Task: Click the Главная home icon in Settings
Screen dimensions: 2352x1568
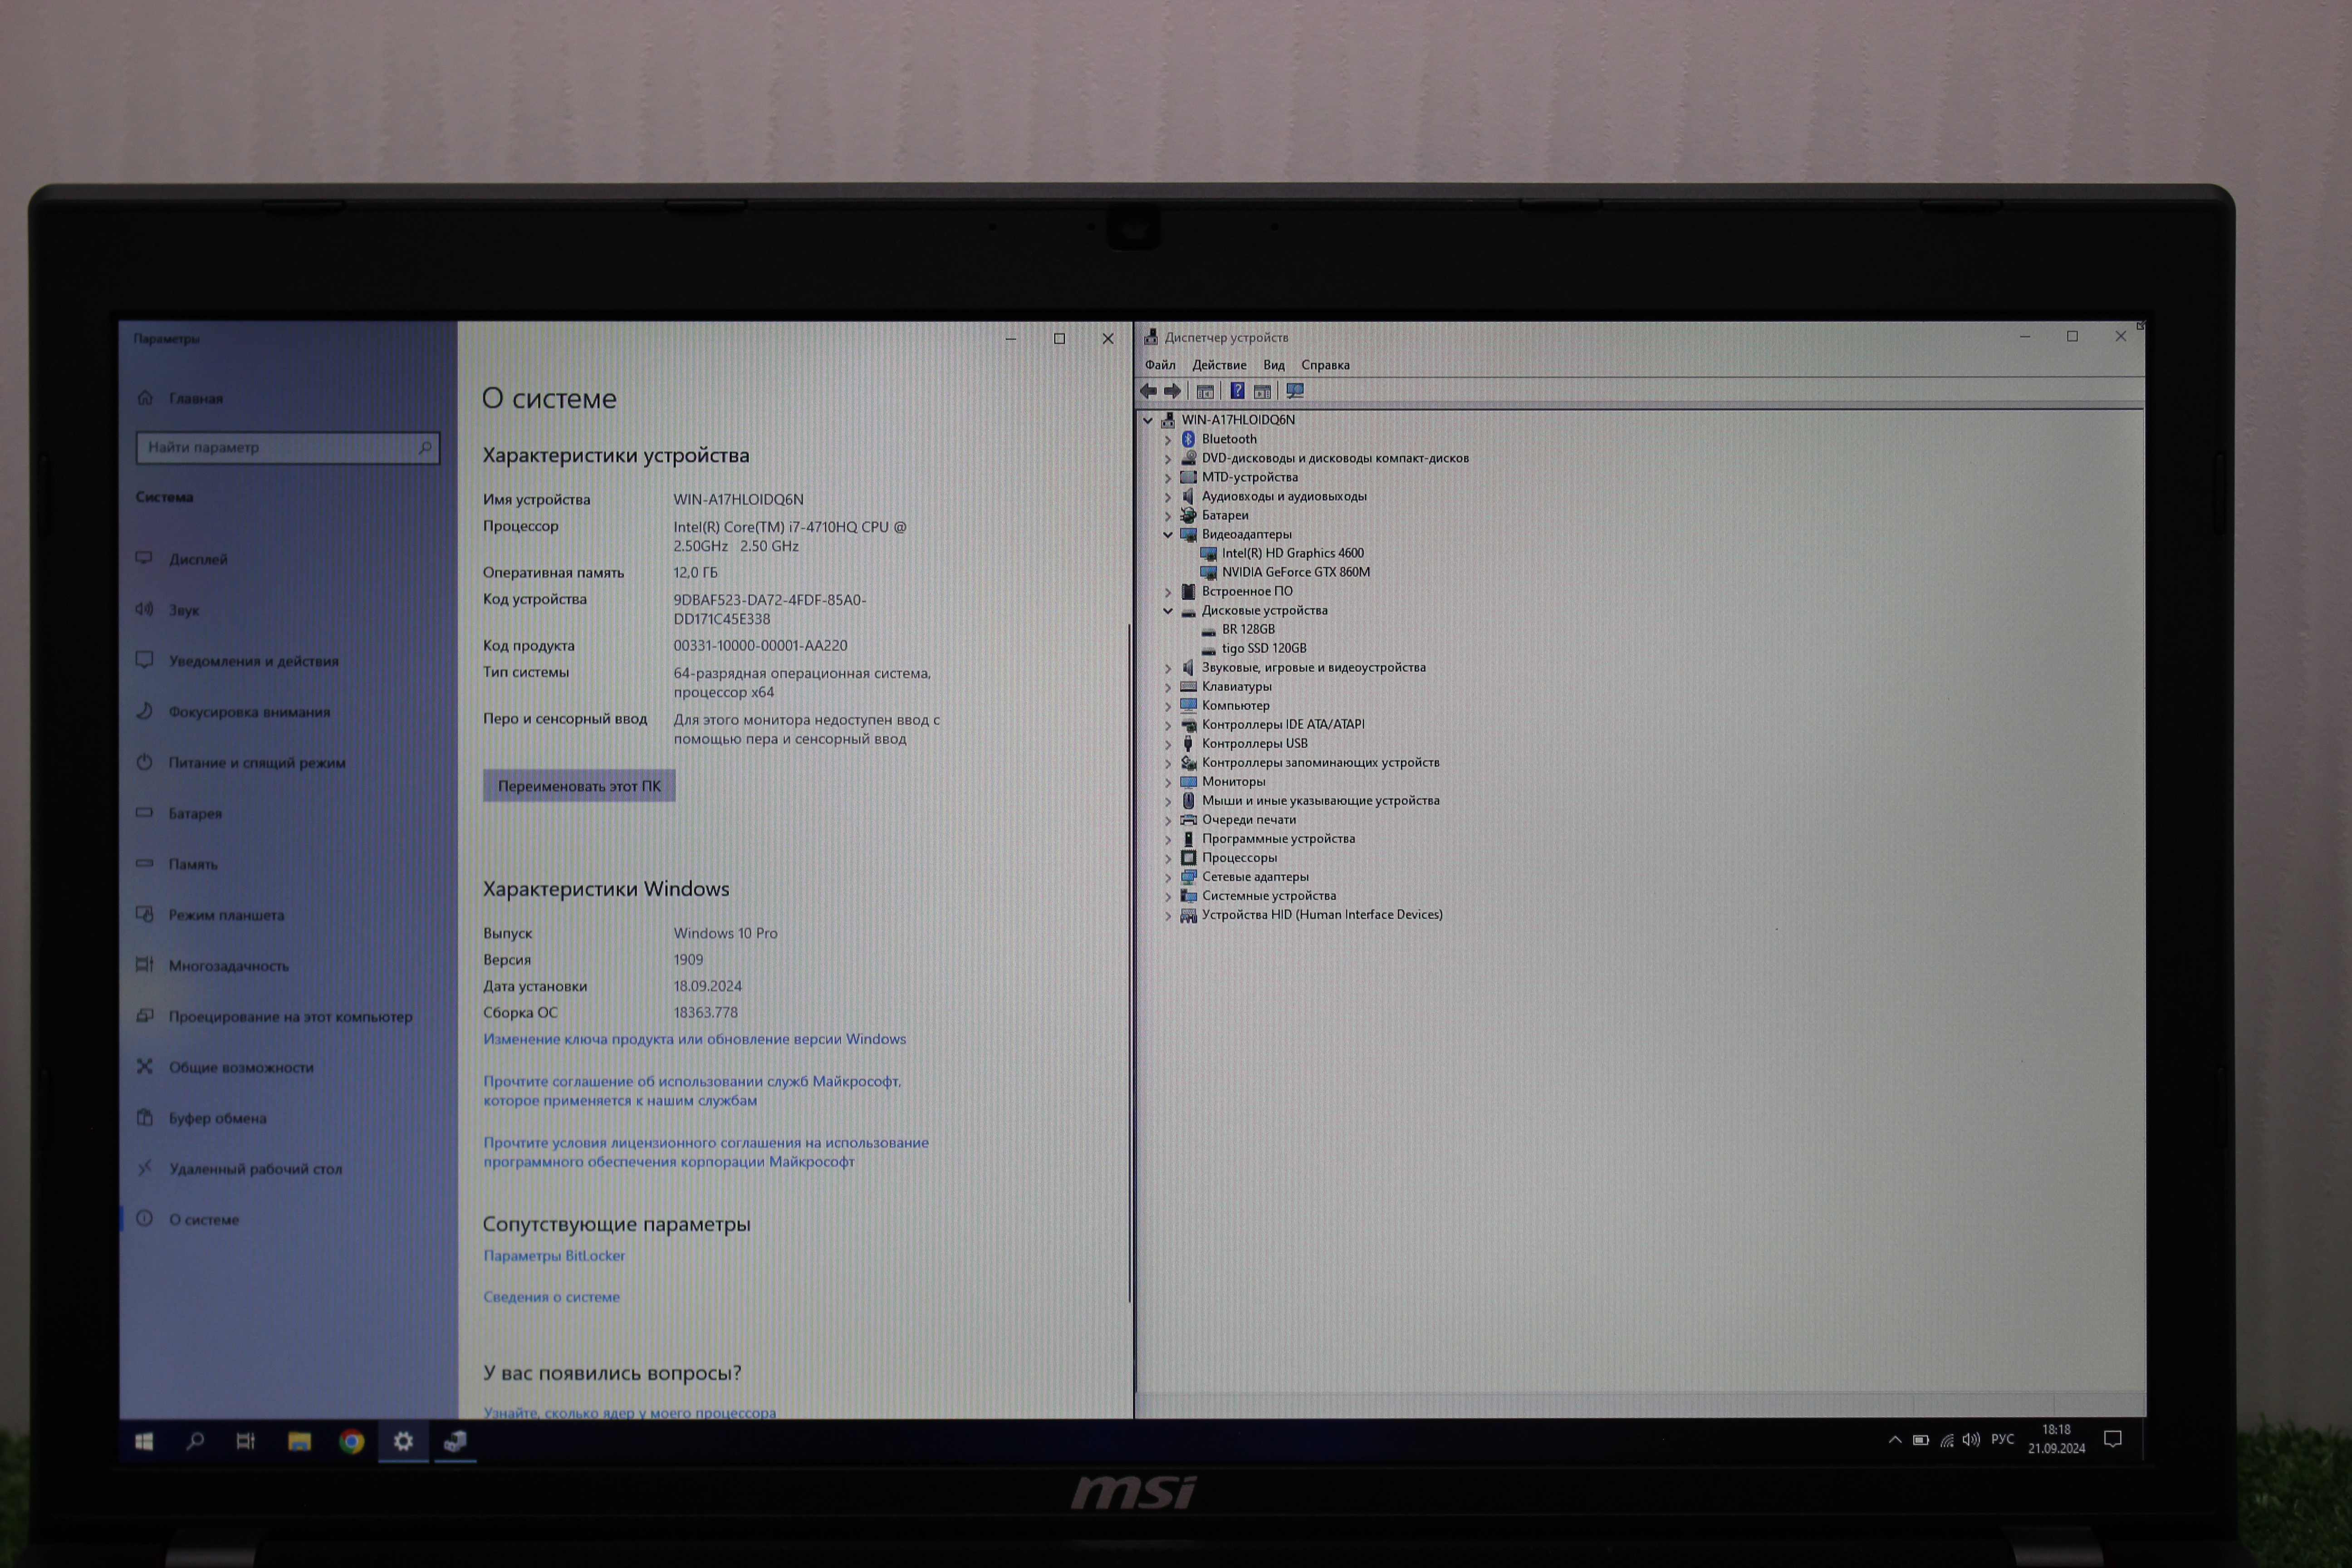Action: (146, 398)
